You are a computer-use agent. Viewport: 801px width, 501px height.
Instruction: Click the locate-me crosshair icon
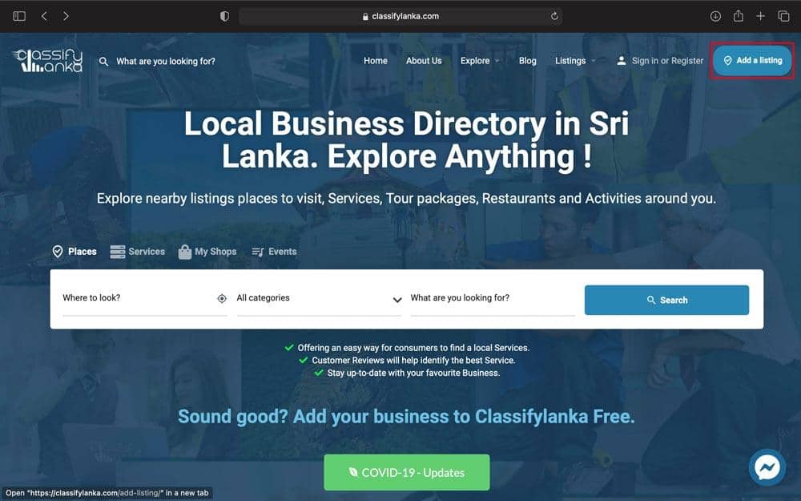coord(222,298)
